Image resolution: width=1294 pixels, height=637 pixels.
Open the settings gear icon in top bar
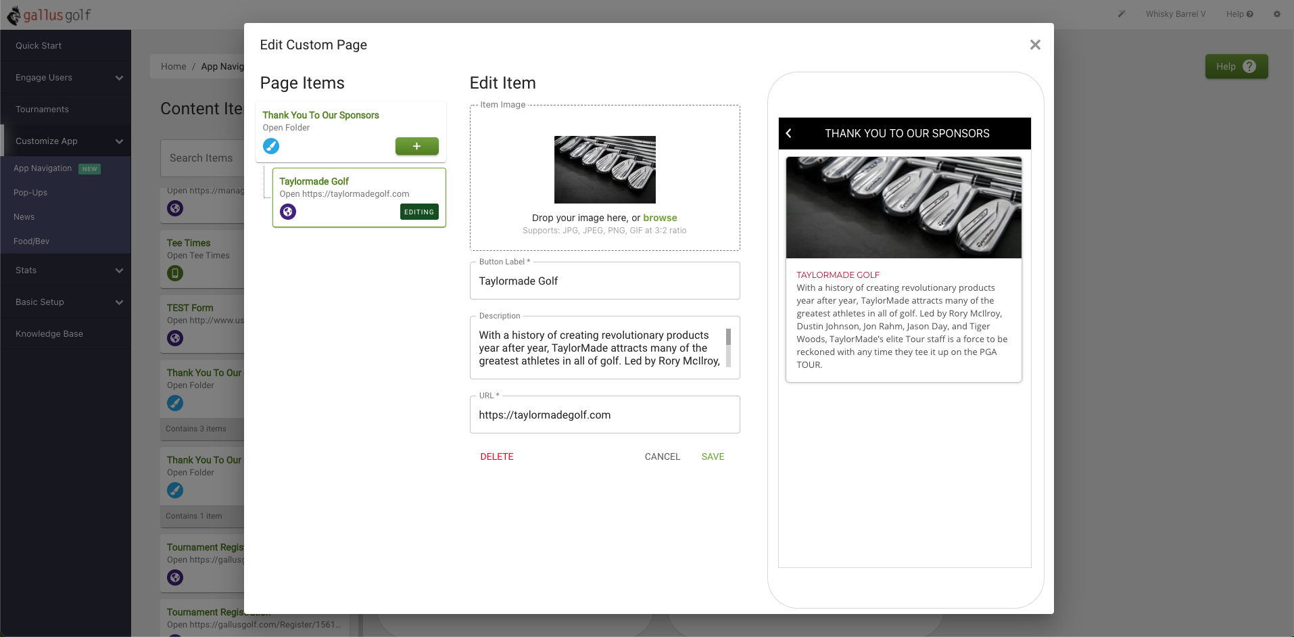coord(1276,14)
